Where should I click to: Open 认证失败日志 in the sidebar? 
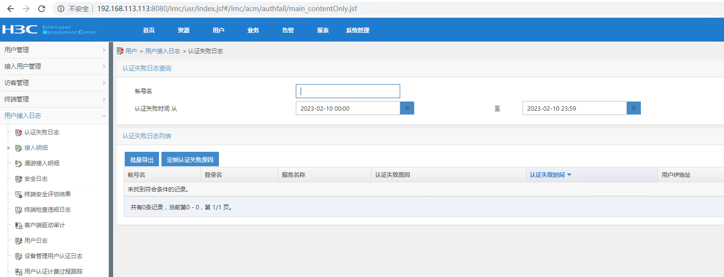pyautogui.click(x=42, y=132)
